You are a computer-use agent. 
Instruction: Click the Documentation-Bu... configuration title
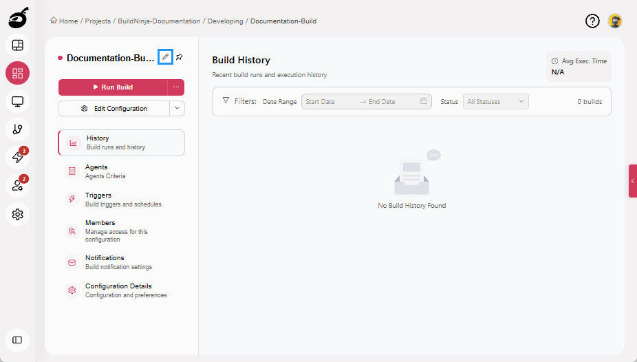pos(110,58)
